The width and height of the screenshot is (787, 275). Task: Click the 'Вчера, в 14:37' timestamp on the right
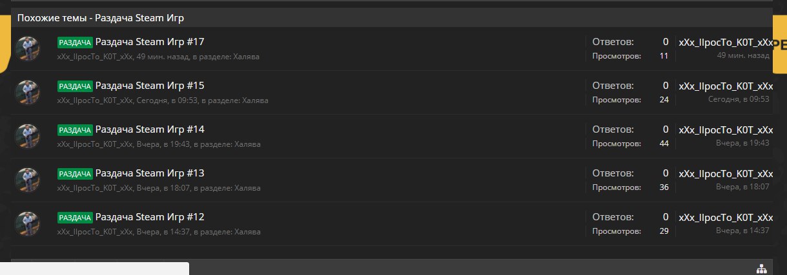coord(742,231)
